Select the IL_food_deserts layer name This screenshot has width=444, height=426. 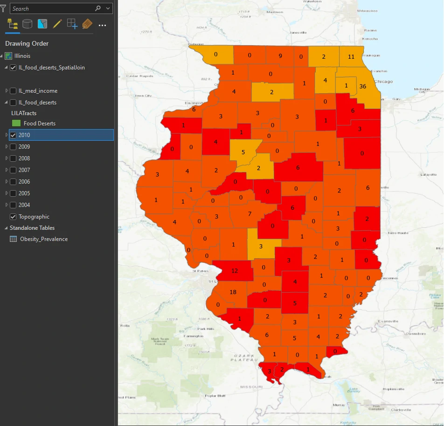pyautogui.click(x=37, y=103)
